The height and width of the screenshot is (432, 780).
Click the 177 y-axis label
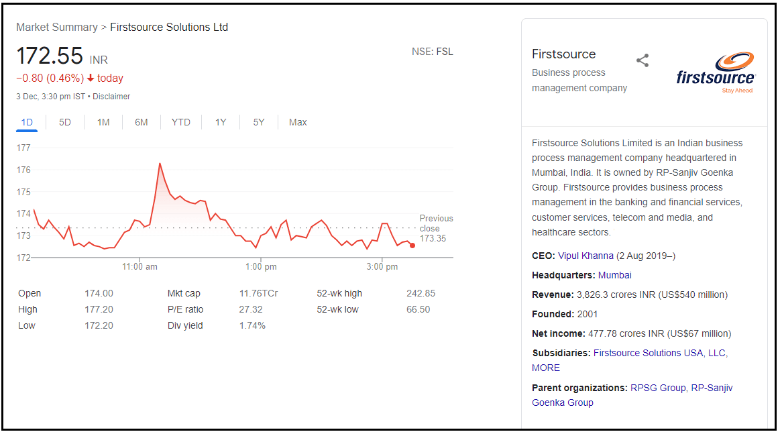[x=23, y=148]
